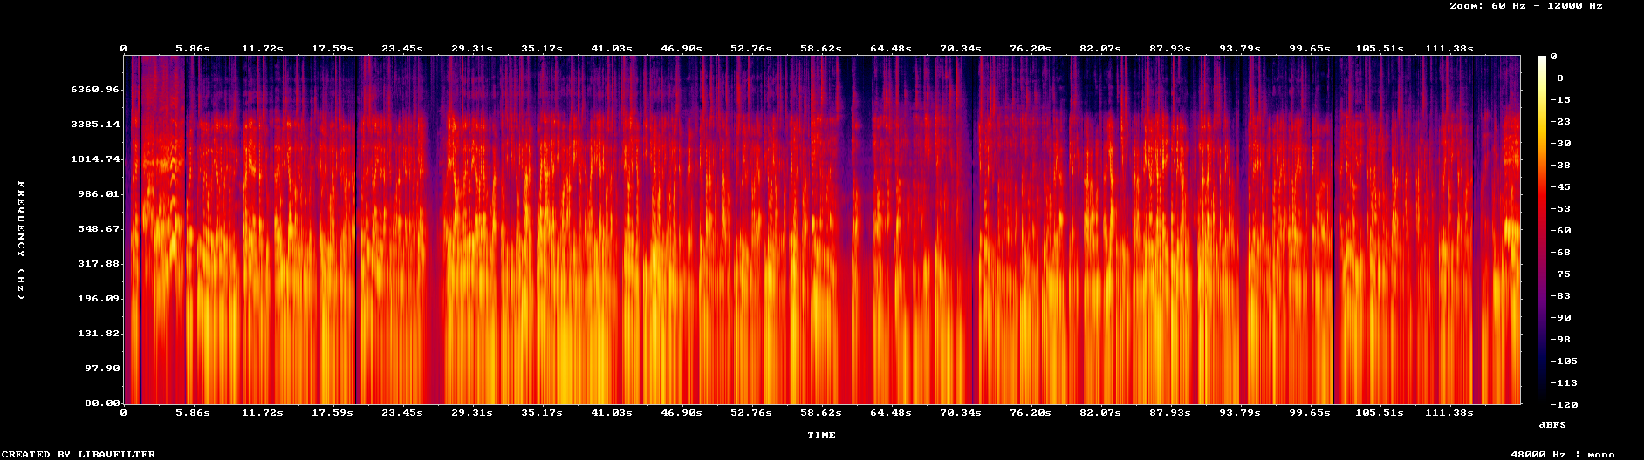This screenshot has width=1644, height=460.
Task: Click the -30 value on dBFS scale
Action: 1560,143
